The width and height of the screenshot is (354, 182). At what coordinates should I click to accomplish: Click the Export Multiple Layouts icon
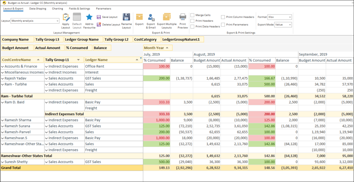click(x=167, y=17)
